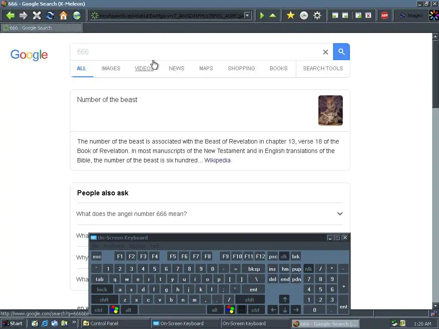Clear the search box with X

tap(325, 52)
